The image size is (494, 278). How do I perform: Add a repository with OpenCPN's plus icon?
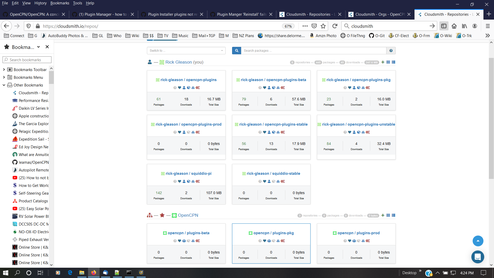[x=383, y=215]
